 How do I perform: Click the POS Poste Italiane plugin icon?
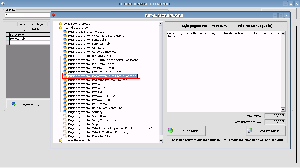(65, 64)
